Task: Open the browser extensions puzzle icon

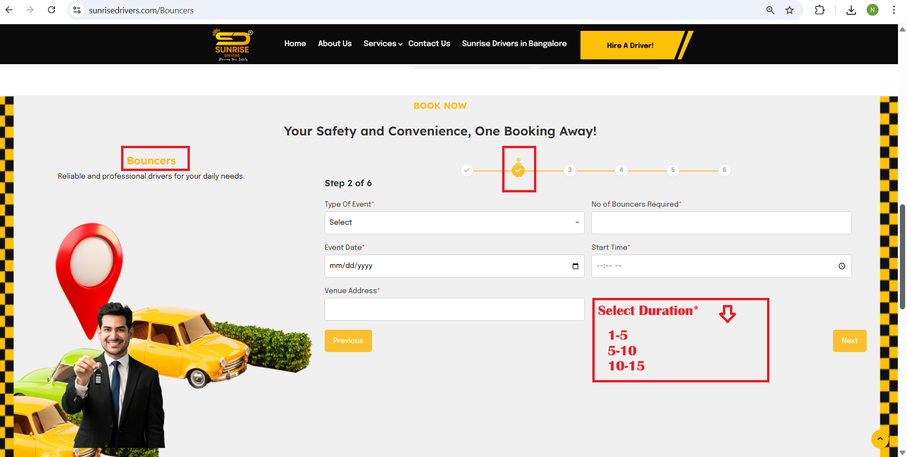Action: (820, 10)
